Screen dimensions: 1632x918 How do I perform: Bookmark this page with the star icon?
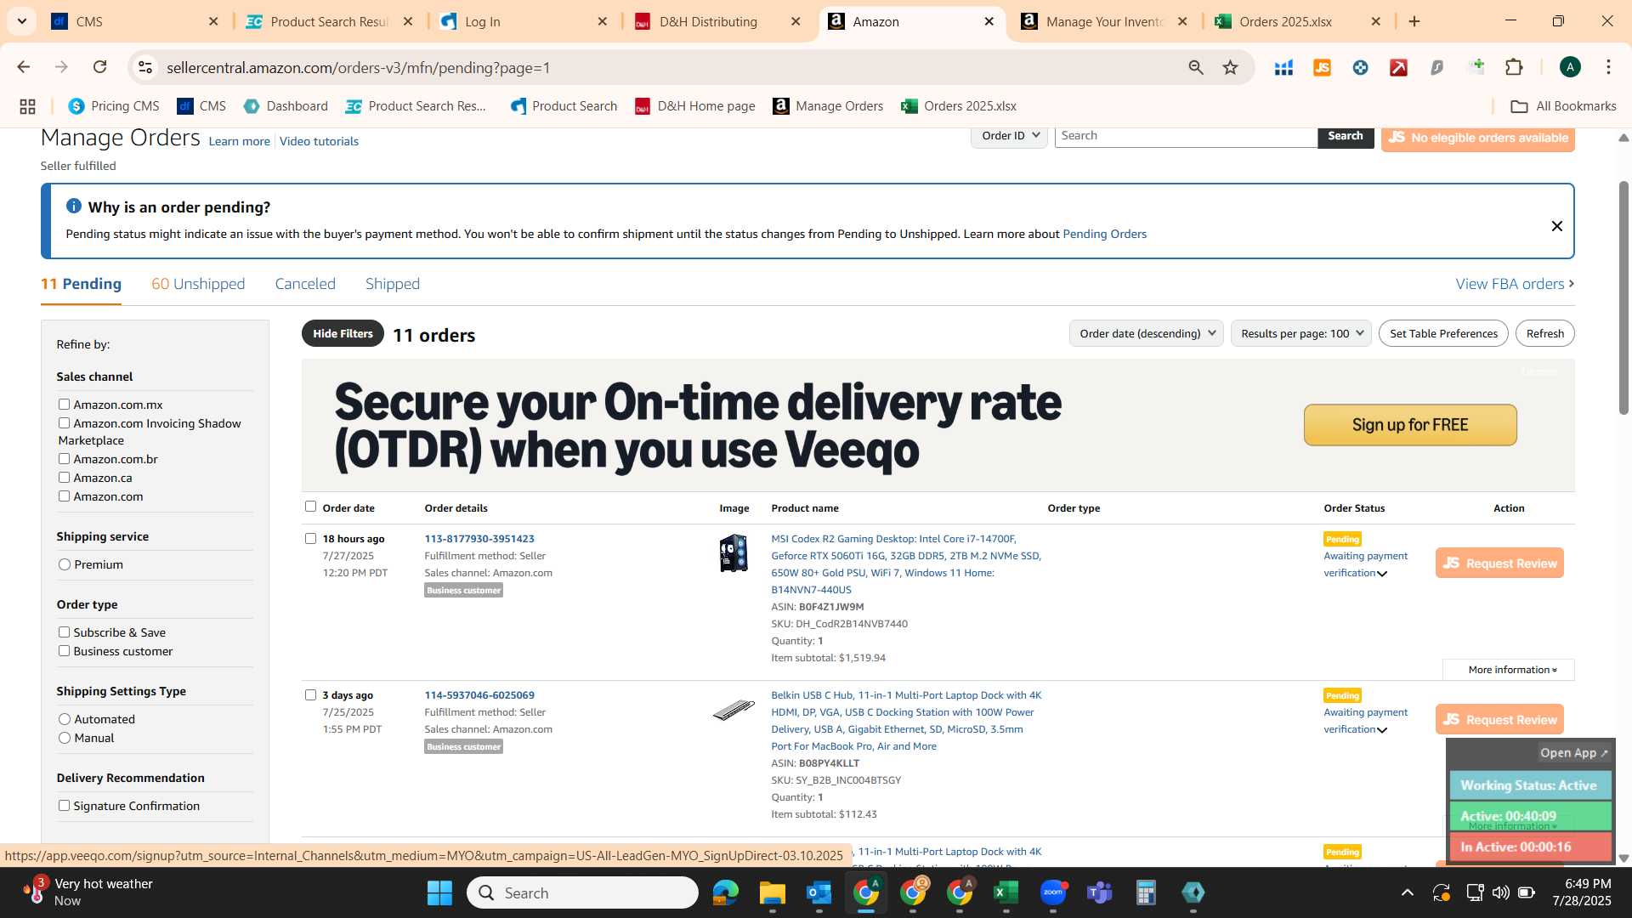pos(1230,67)
